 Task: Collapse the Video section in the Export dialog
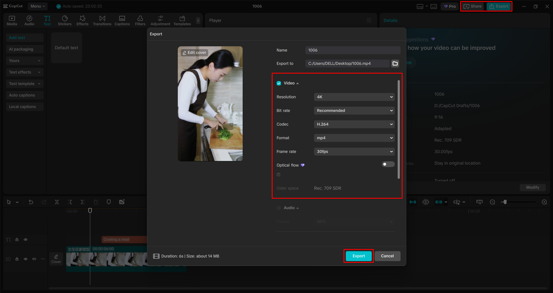tap(298, 83)
